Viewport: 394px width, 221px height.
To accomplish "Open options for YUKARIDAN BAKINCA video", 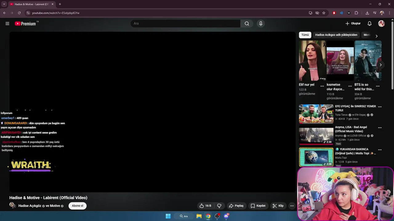I will (x=380, y=150).
